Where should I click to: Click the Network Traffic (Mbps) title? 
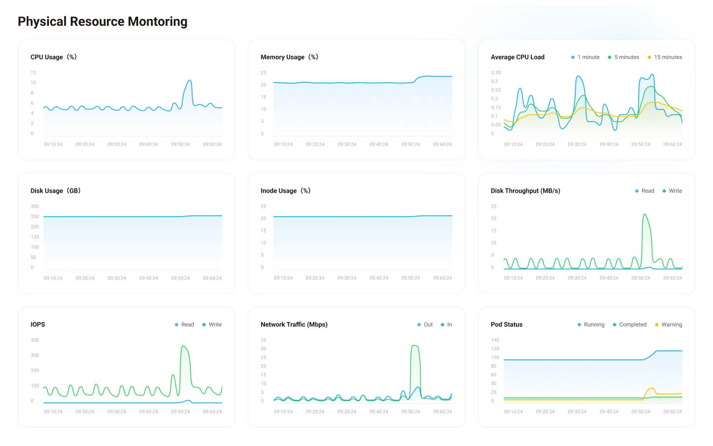(x=294, y=325)
